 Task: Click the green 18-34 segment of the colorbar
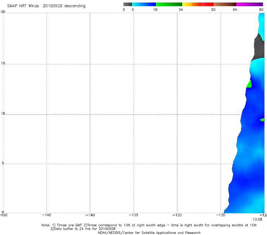click(x=169, y=4)
